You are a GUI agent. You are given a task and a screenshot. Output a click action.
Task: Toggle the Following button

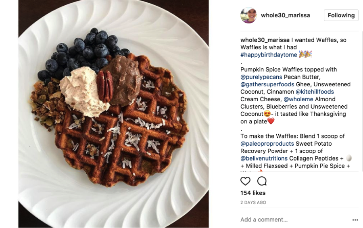coord(341,15)
